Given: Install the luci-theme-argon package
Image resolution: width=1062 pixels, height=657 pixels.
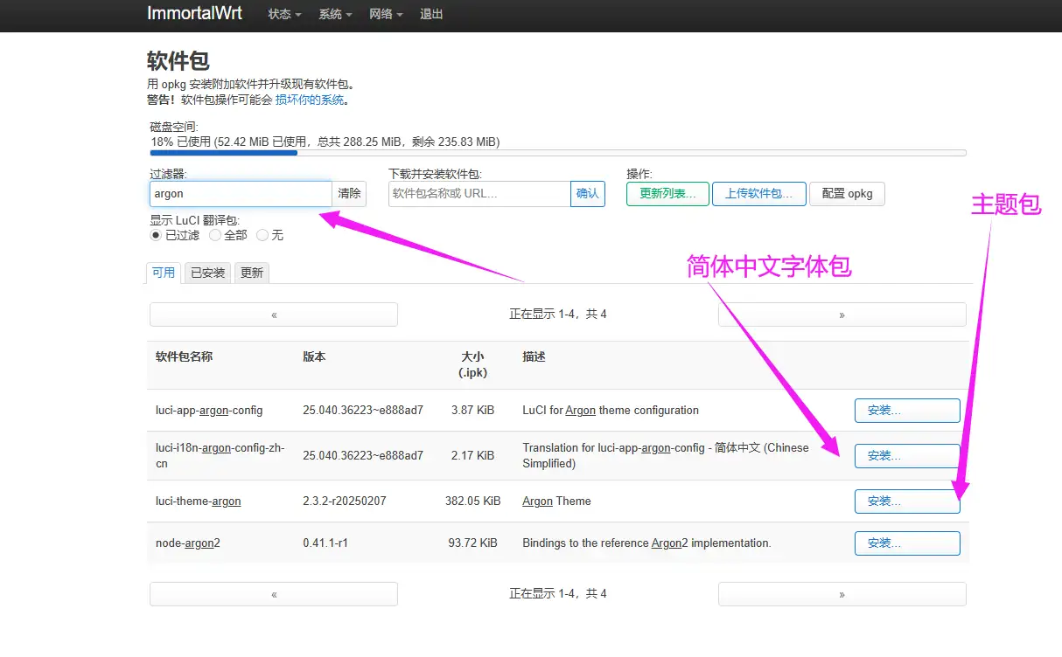Looking at the screenshot, I should click(x=906, y=501).
